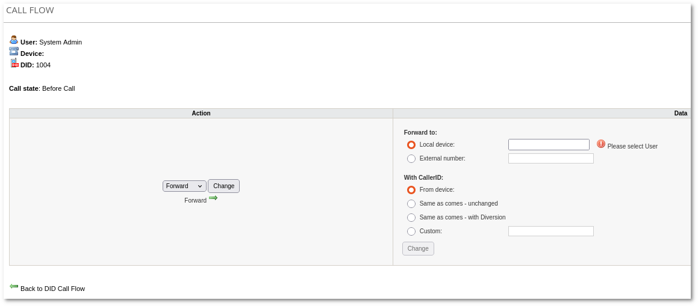
Task: Click the green back arrow icon
Action: tap(14, 286)
